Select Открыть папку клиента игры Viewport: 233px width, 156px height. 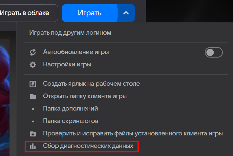[x=85, y=96]
